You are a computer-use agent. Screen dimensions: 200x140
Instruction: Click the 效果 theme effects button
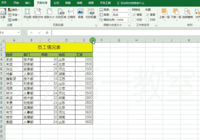point(14,20)
